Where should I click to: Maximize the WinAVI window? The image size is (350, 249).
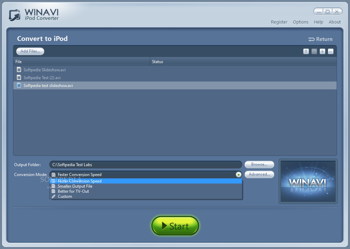327,12
